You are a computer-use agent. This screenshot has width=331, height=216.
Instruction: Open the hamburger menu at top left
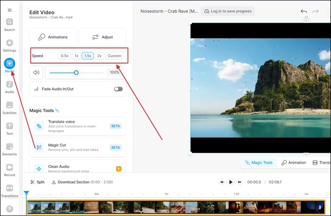click(9, 10)
